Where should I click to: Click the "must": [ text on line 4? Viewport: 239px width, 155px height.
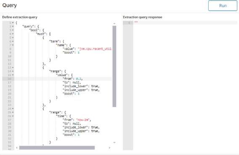point(43,34)
